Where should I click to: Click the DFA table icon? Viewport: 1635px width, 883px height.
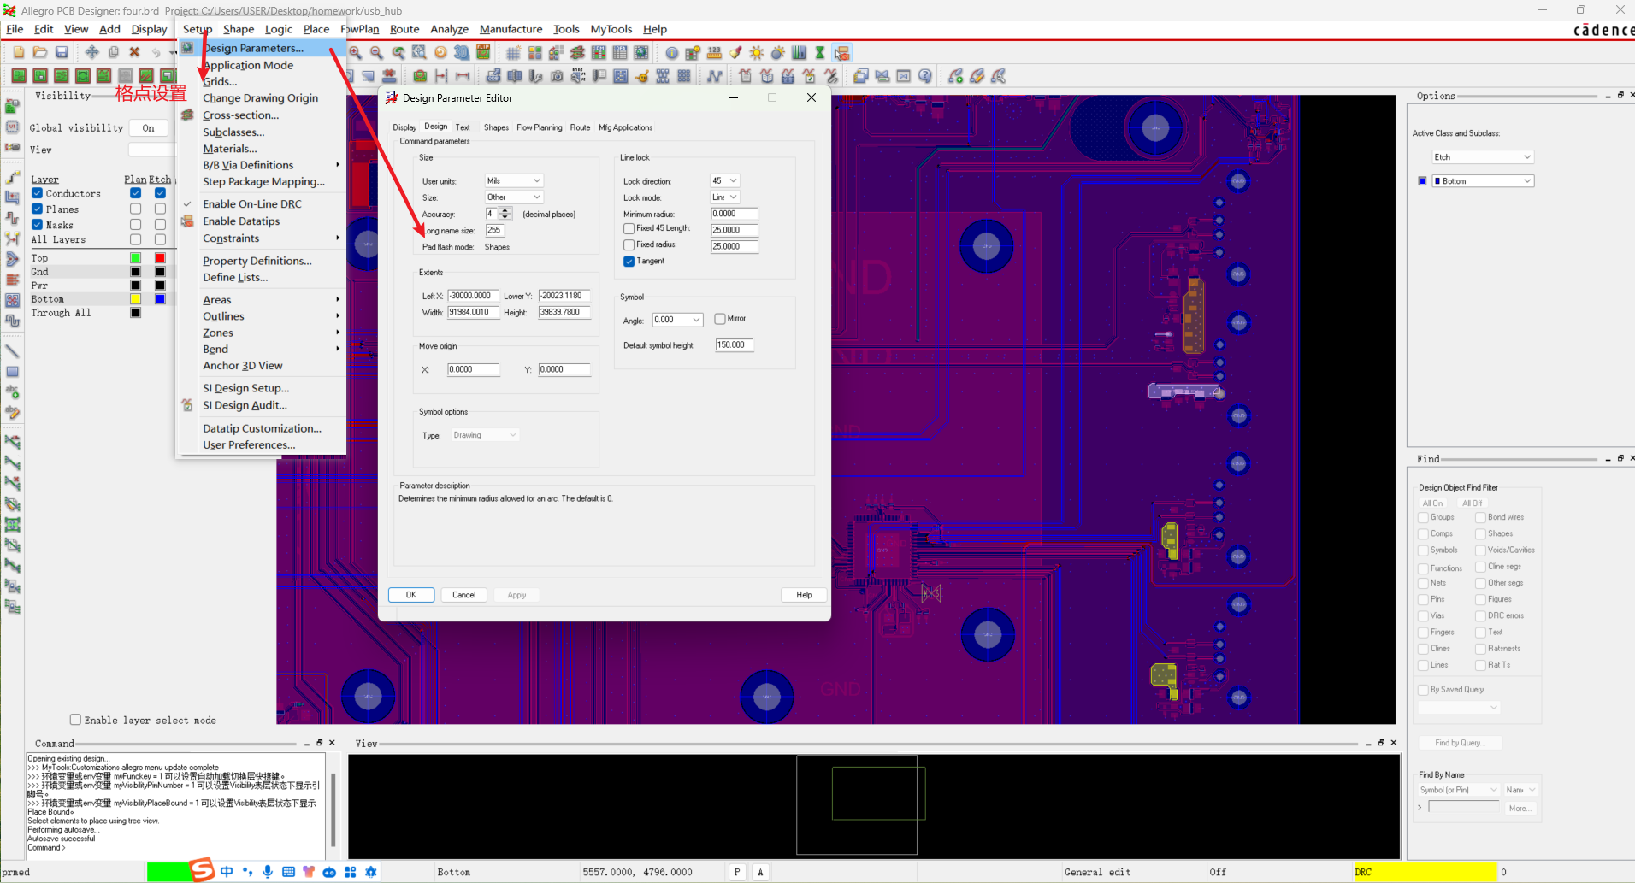620,52
